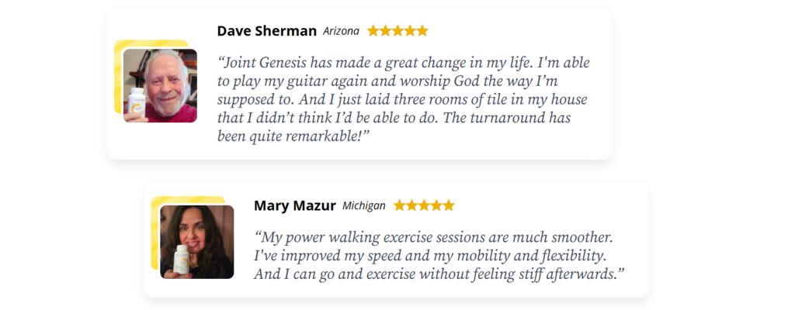The height and width of the screenshot is (310, 795).
Task: Click the supplement bottle in Dave's photo
Action: click(137, 102)
